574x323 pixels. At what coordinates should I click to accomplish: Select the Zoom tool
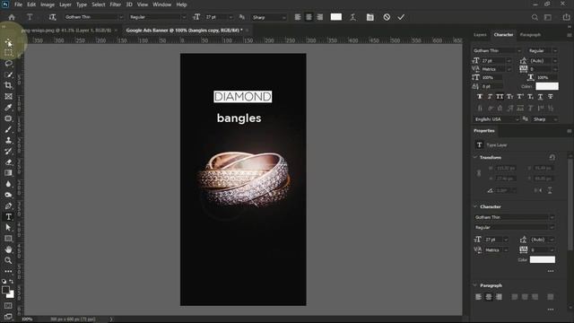pyautogui.click(x=8, y=260)
